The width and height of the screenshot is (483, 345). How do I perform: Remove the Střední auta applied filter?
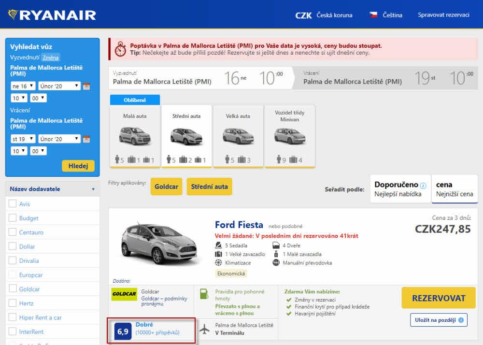(x=210, y=187)
